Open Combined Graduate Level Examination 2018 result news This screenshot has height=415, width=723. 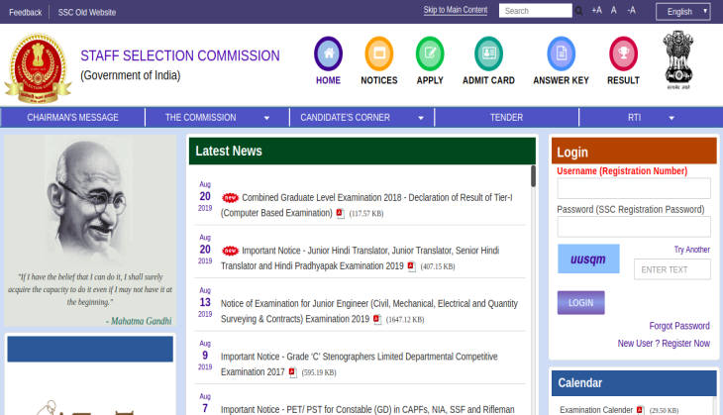click(366, 205)
